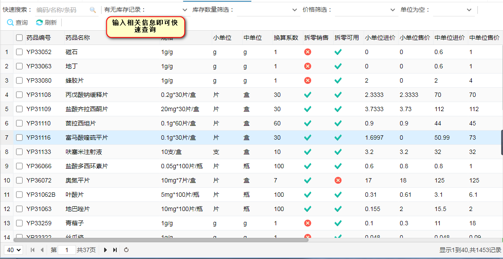Image resolution: width=503 pixels, height=259 pixels.
Task: Click spec cell 0.05g*100片/瓶
Action: (182, 166)
